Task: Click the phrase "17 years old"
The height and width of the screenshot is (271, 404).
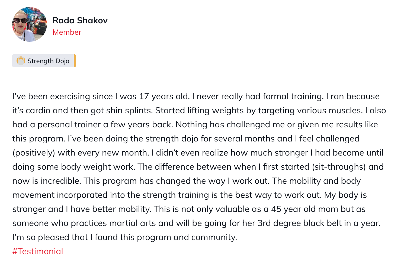Action: point(164,96)
